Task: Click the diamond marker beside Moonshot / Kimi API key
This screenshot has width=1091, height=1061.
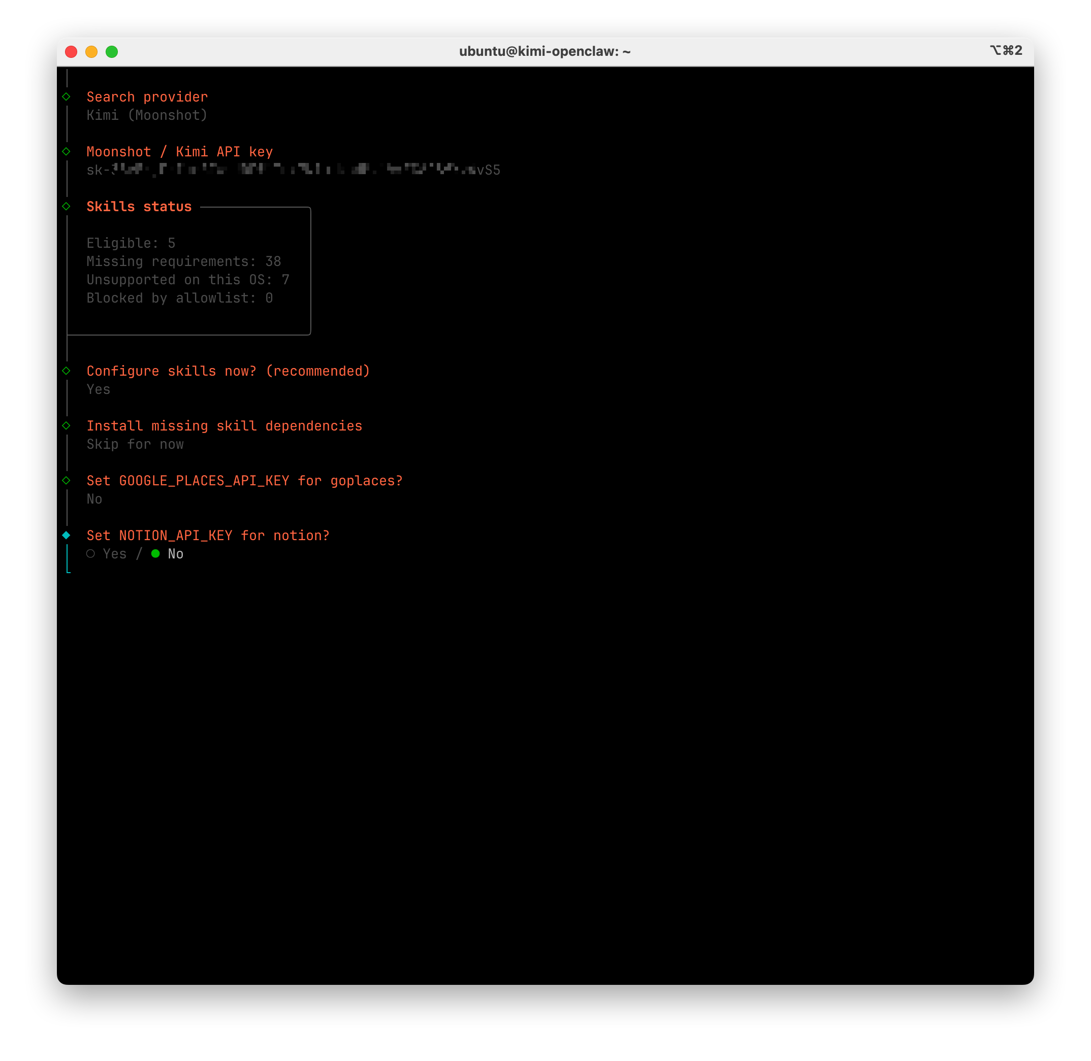Action: coord(67,152)
